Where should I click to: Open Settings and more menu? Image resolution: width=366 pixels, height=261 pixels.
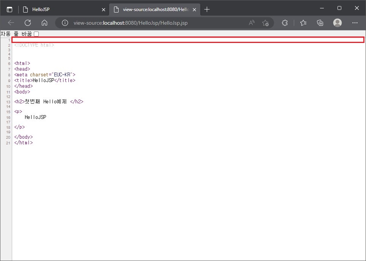coord(355,23)
